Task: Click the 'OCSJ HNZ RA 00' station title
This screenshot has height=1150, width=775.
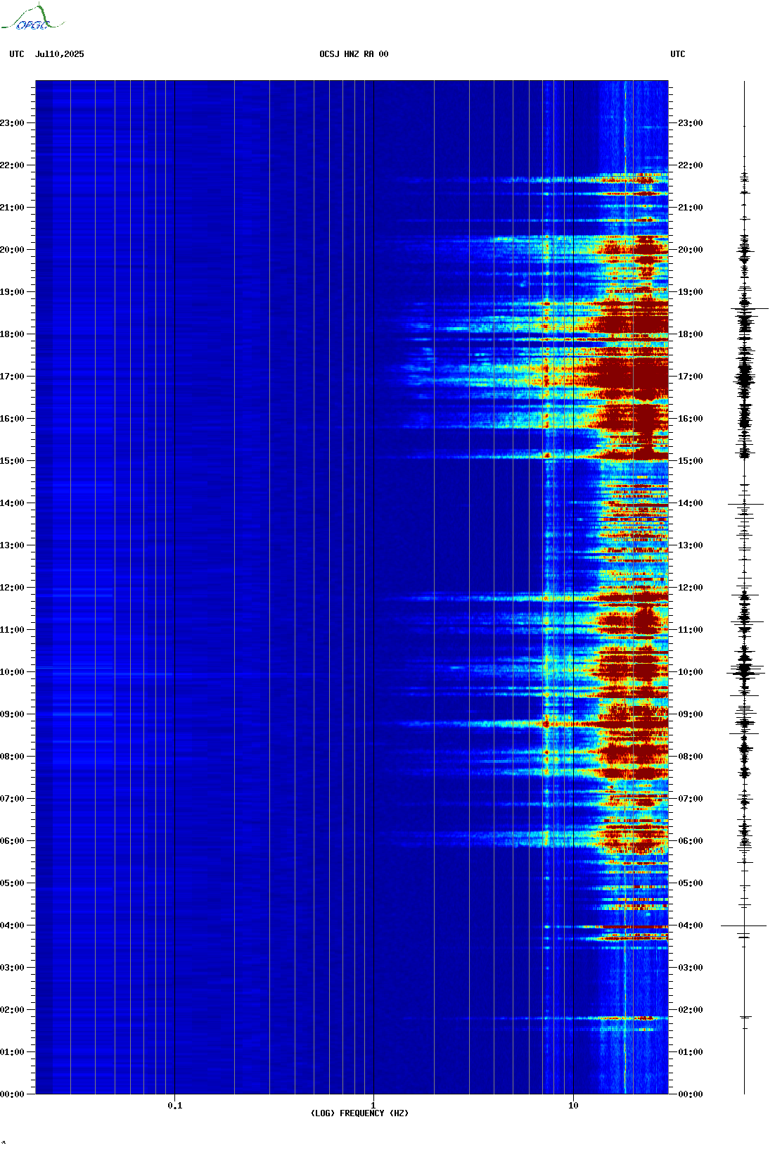Action: tap(354, 54)
